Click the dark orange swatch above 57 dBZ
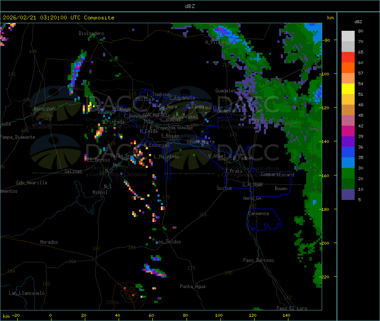 tap(348, 68)
